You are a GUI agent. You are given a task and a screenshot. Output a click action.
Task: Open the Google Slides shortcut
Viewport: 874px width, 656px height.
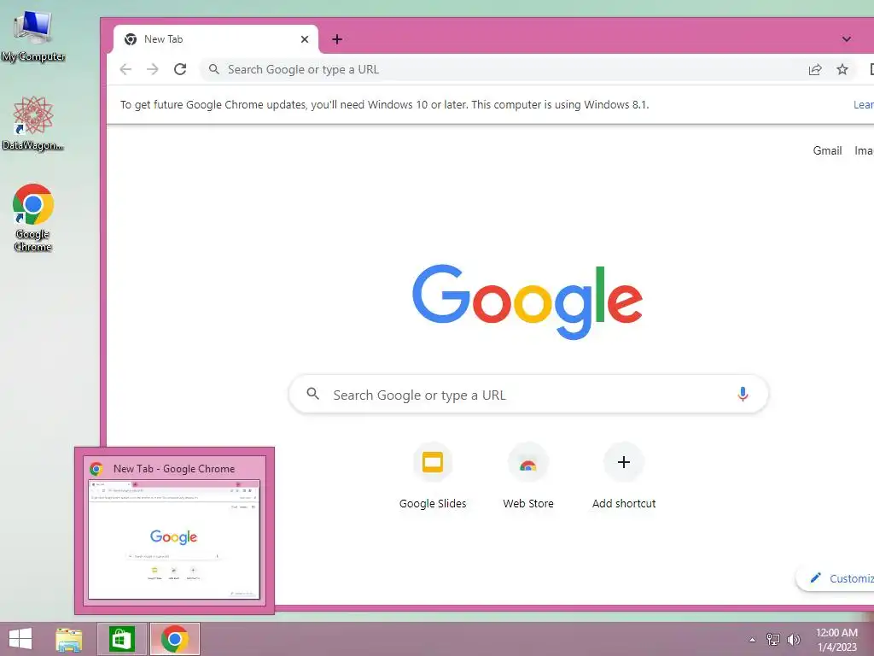click(433, 476)
